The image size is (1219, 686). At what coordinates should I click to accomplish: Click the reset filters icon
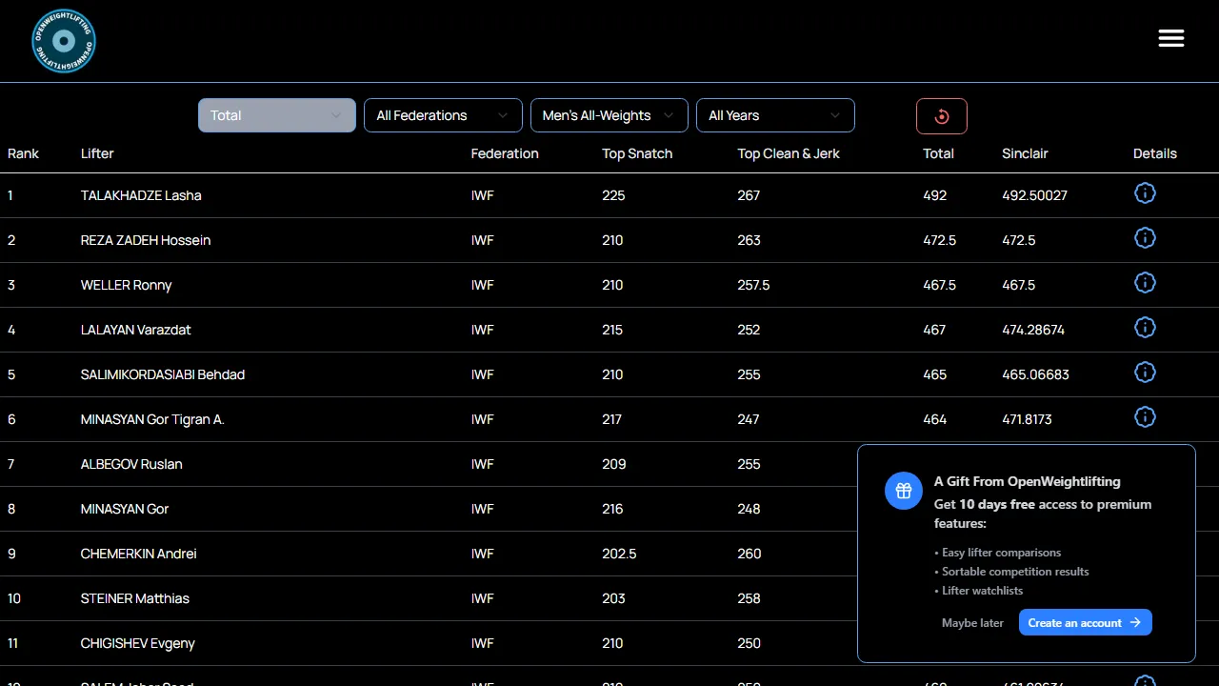coord(941,115)
